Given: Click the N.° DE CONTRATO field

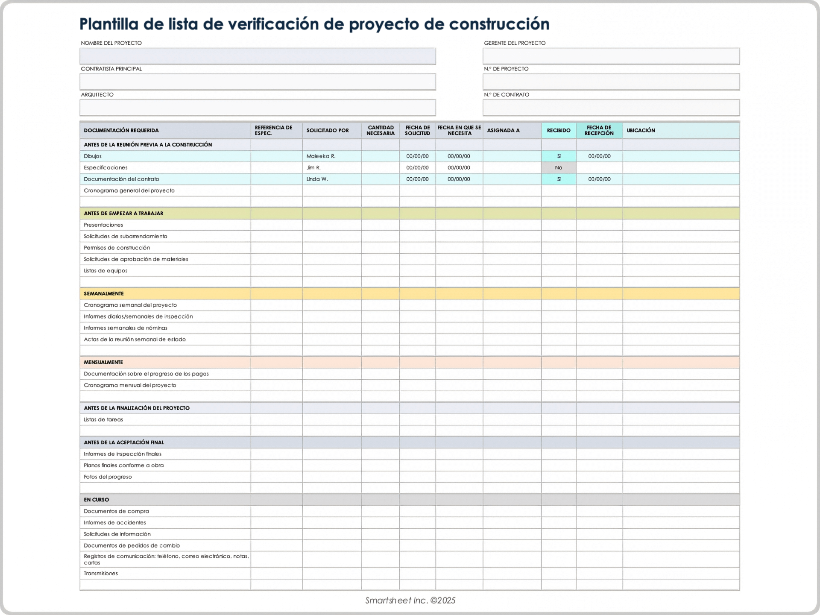Looking at the screenshot, I should [x=611, y=107].
